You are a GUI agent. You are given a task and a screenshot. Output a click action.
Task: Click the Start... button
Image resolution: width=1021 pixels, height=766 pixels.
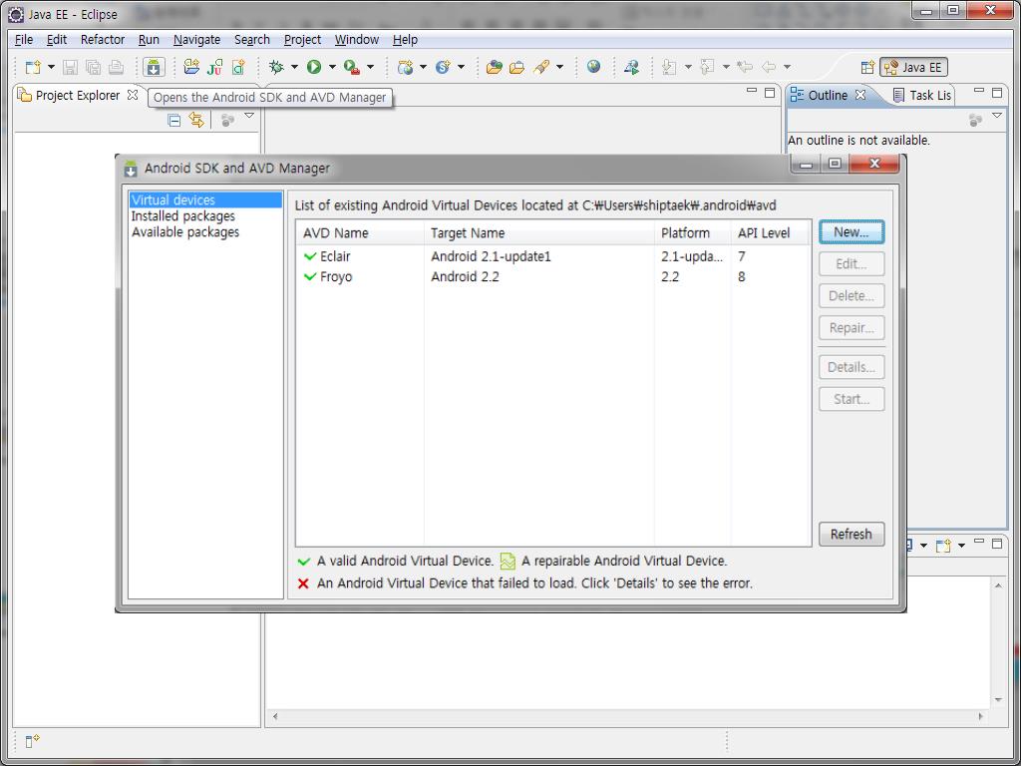851,399
